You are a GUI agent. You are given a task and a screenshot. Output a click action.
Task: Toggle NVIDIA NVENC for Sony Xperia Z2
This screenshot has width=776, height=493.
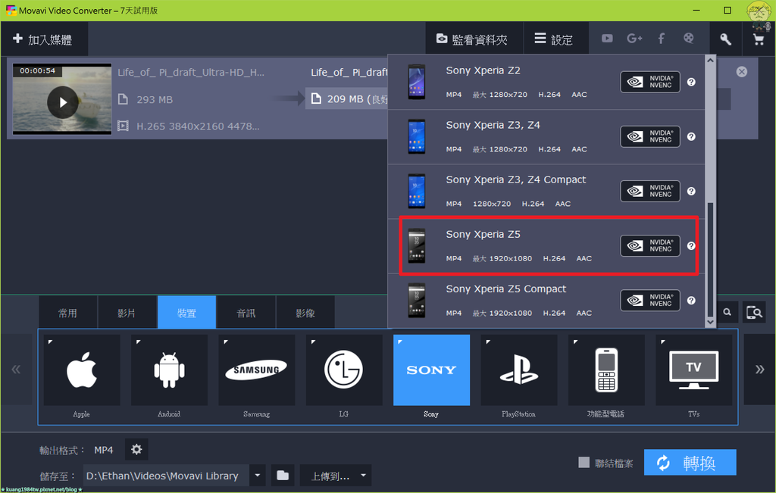click(649, 82)
